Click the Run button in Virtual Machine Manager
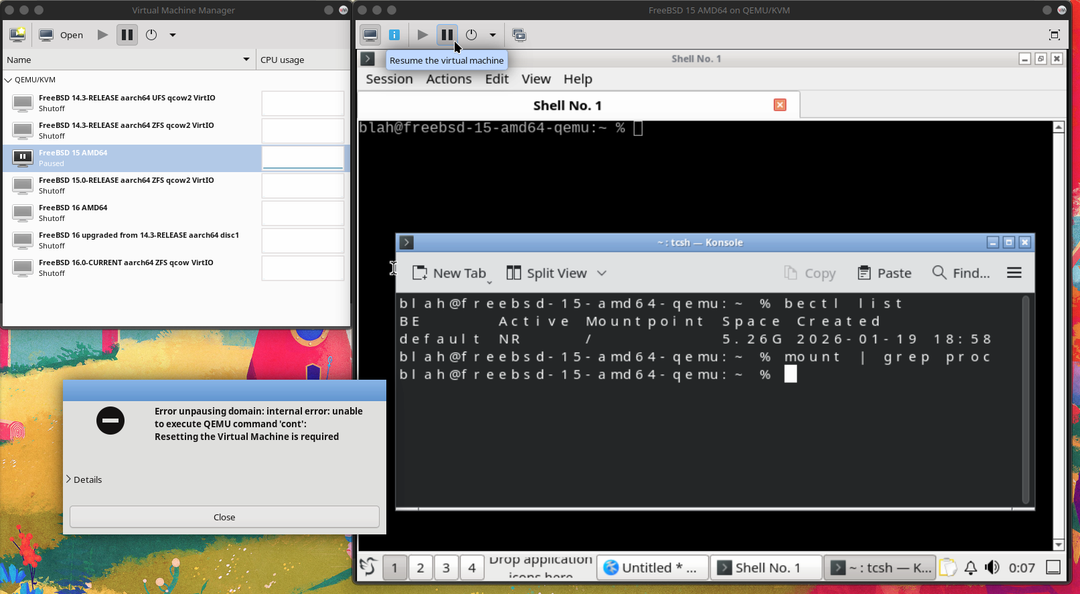Image resolution: width=1080 pixels, height=594 pixels. (x=102, y=35)
